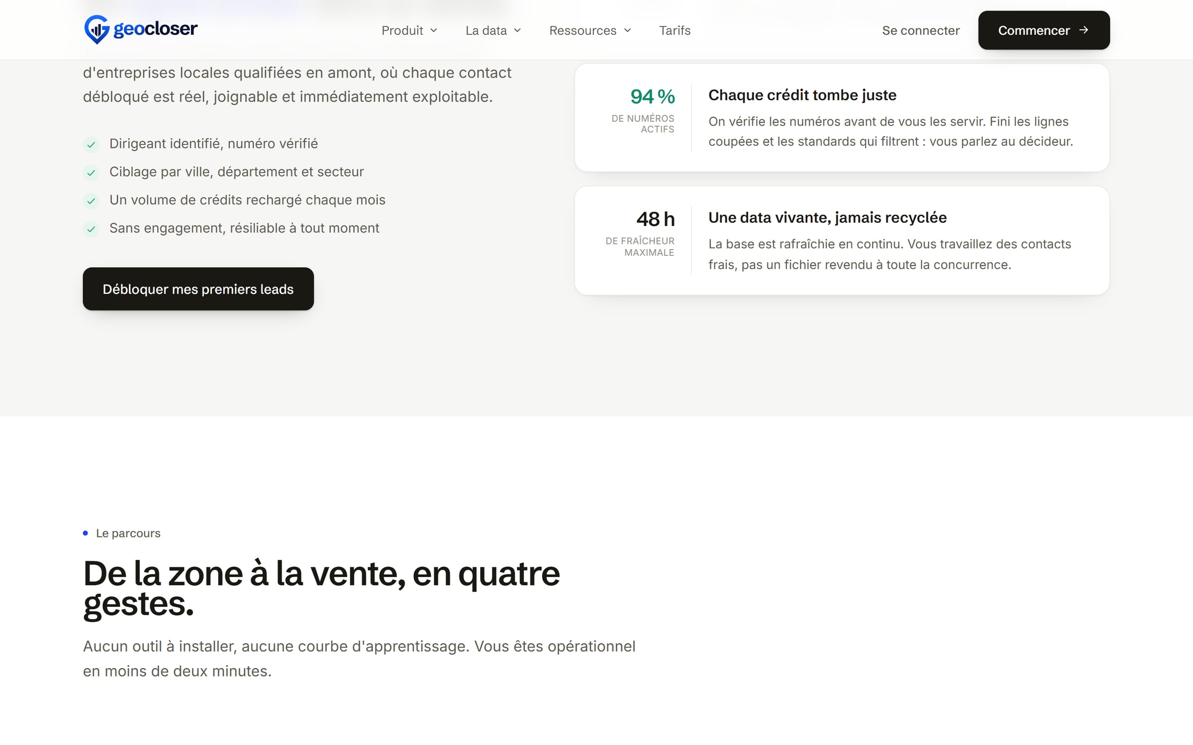The height and width of the screenshot is (745, 1193).
Task: Click 'Chaque crédit tombe juste' heading
Action: click(x=802, y=95)
